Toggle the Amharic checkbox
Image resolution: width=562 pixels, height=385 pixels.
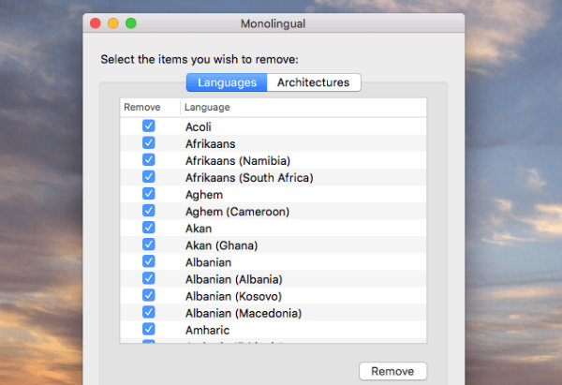pos(148,330)
